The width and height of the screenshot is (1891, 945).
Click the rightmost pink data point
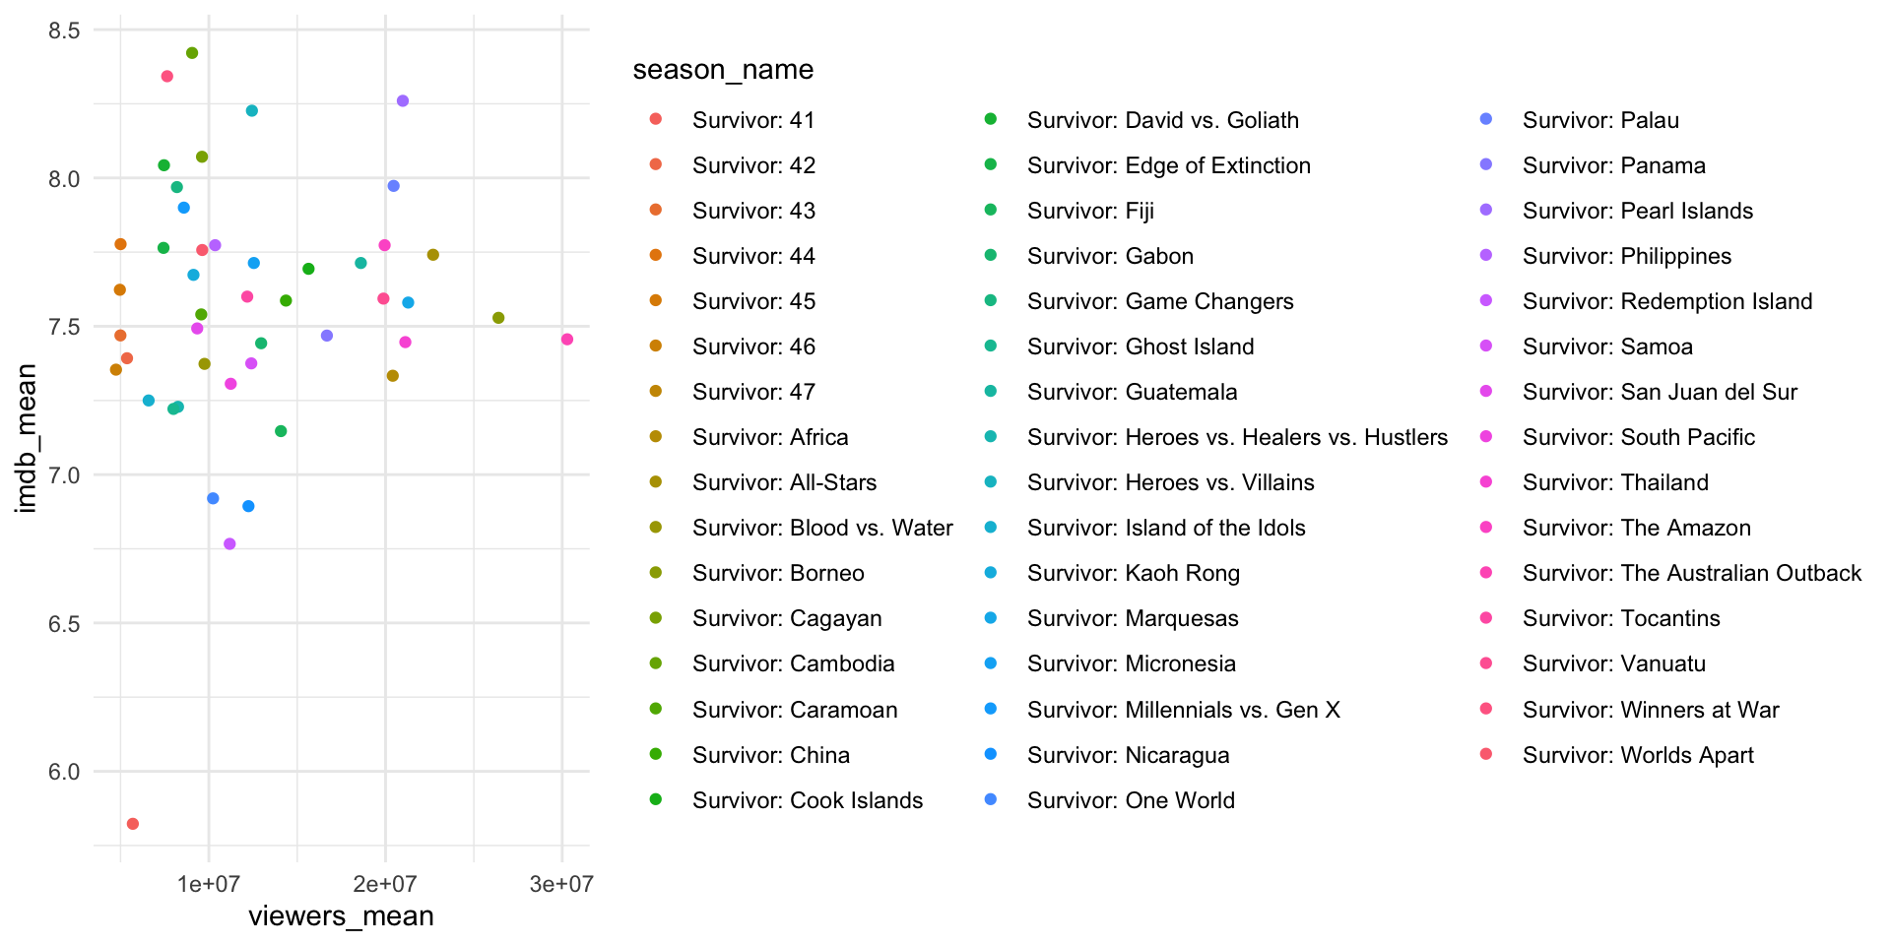tap(566, 340)
